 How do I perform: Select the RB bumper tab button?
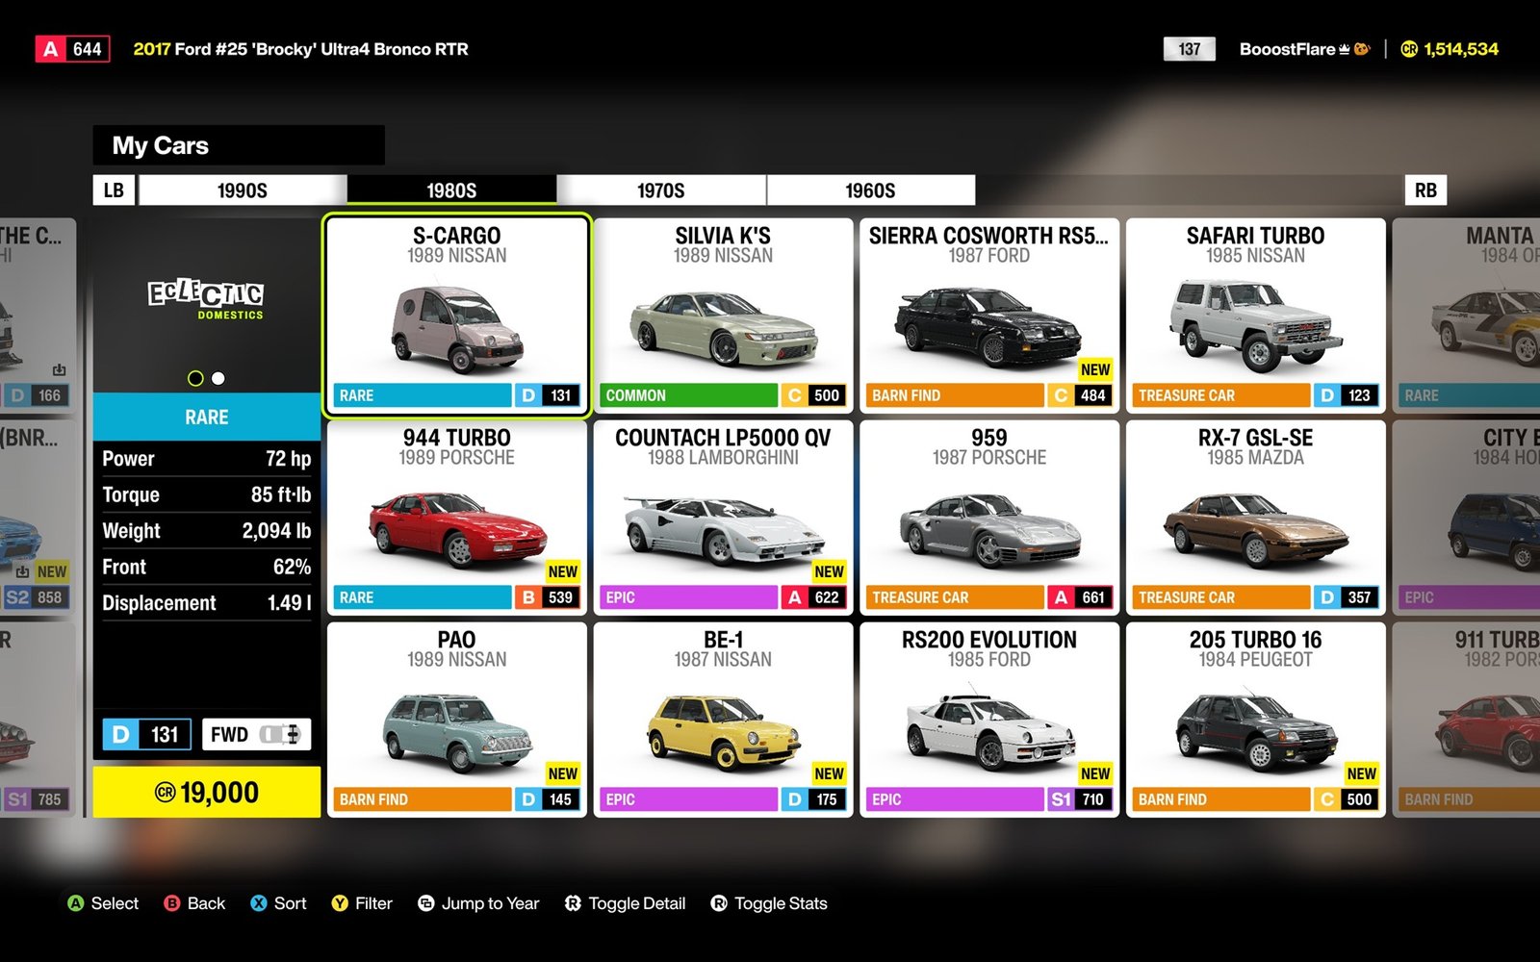(x=1425, y=190)
